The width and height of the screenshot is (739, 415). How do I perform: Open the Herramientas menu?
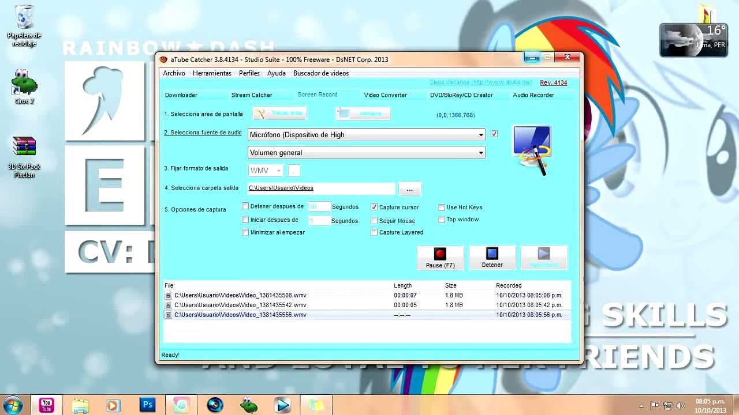(x=212, y=73)
